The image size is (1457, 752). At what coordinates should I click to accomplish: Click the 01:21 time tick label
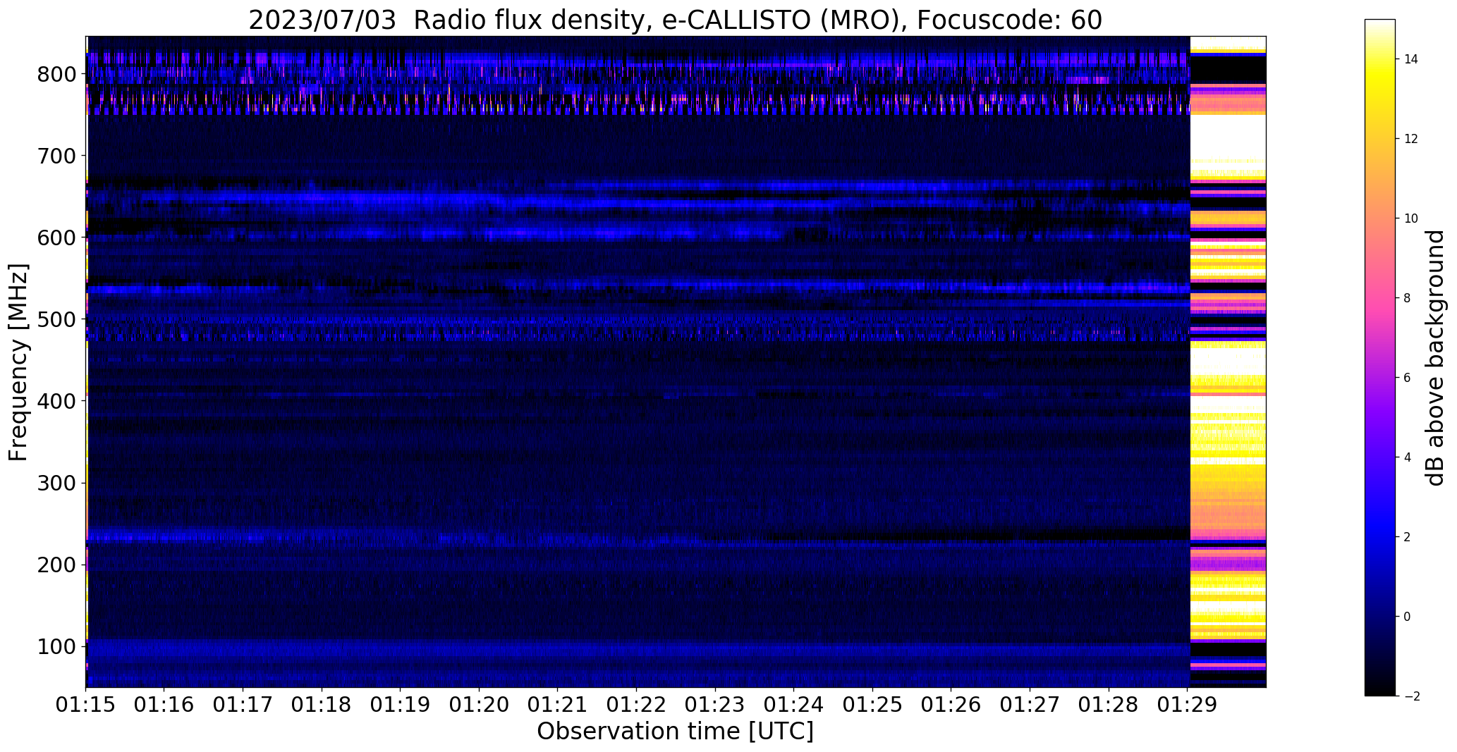(558, 705)
